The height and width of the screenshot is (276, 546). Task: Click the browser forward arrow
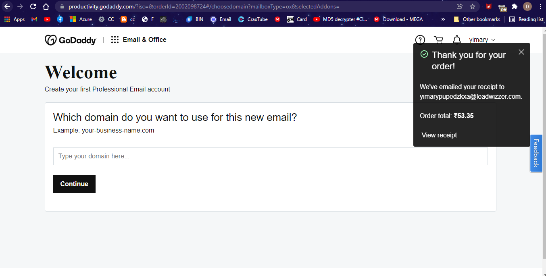(20, 6)
